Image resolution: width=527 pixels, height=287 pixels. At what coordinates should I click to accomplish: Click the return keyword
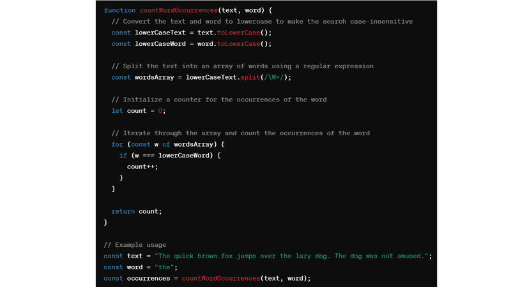123,211
